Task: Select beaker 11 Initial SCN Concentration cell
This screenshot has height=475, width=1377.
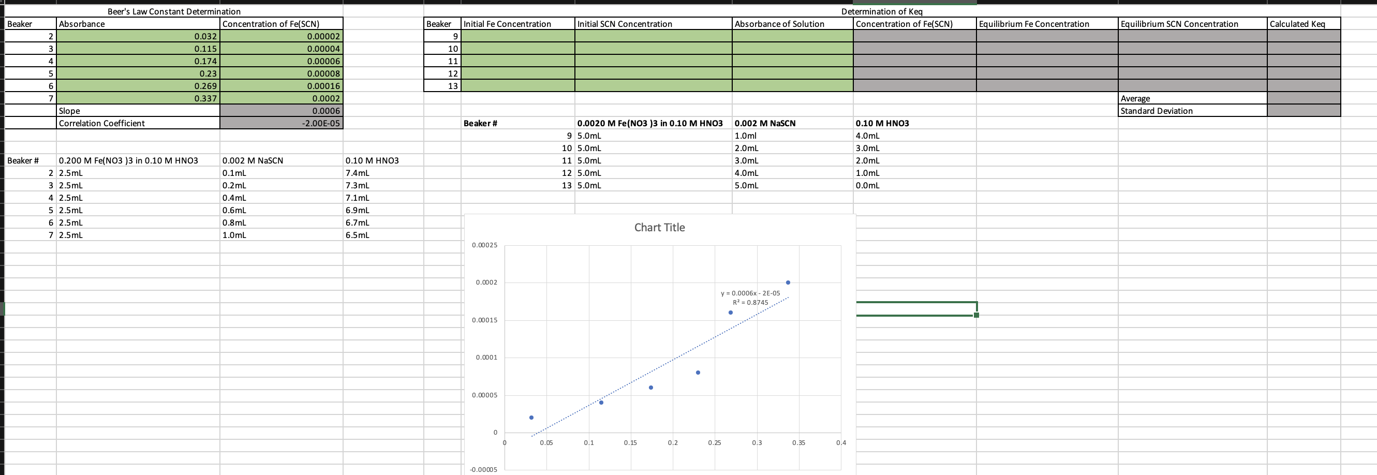Action: [653, 61]
